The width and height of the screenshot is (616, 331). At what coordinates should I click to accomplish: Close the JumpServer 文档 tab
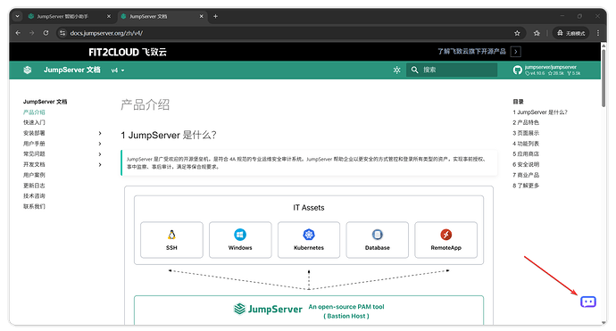[x=201, y=16]
